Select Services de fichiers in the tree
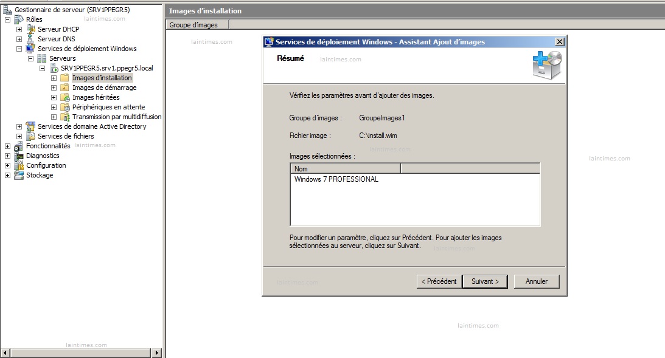Viewport: 665px width, 358px height. tap(66, 136)
